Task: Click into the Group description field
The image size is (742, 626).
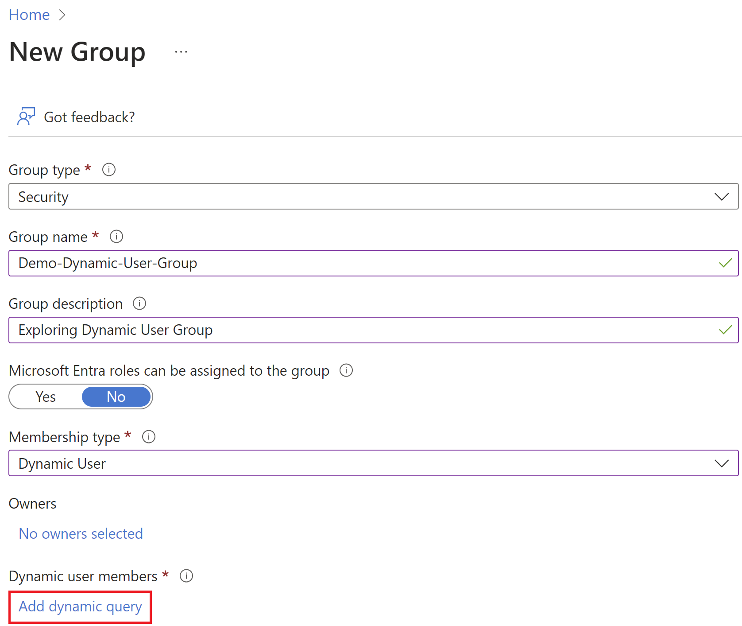Action: coord(354,330)
